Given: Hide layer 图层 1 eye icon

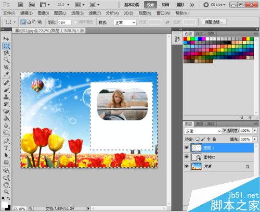Looking at the screenshot, I should coord(187,147).
